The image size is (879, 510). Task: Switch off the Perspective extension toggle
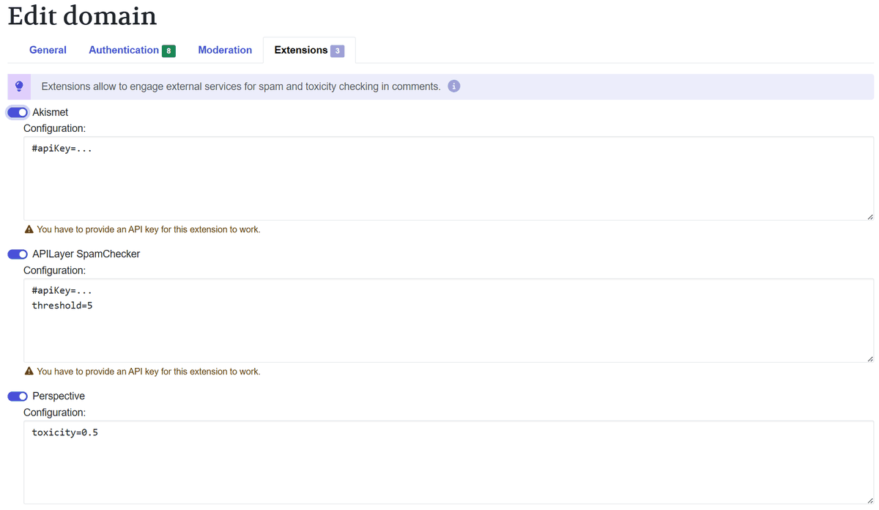point(18,396)
